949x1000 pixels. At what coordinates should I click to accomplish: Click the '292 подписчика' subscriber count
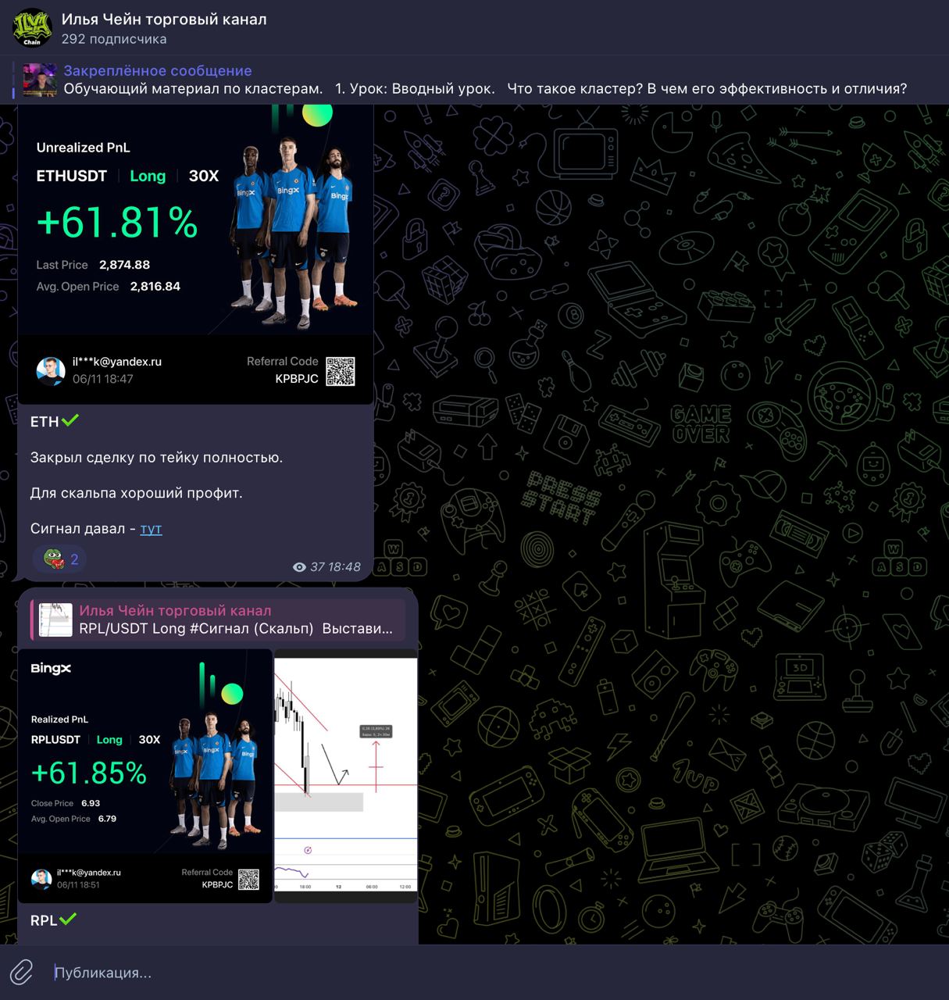coord(114,39)
